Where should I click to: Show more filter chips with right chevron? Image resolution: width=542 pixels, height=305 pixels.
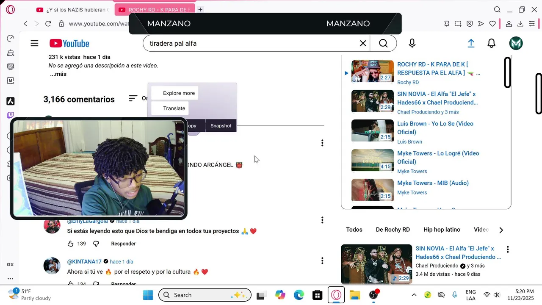[x=501, y=230]
